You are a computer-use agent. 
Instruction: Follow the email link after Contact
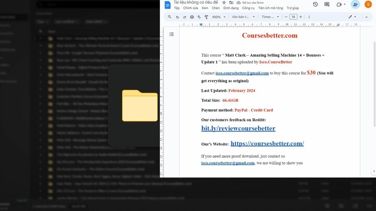242,73
